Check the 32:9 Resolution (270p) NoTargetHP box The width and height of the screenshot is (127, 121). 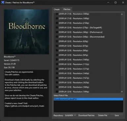[57, 27]
